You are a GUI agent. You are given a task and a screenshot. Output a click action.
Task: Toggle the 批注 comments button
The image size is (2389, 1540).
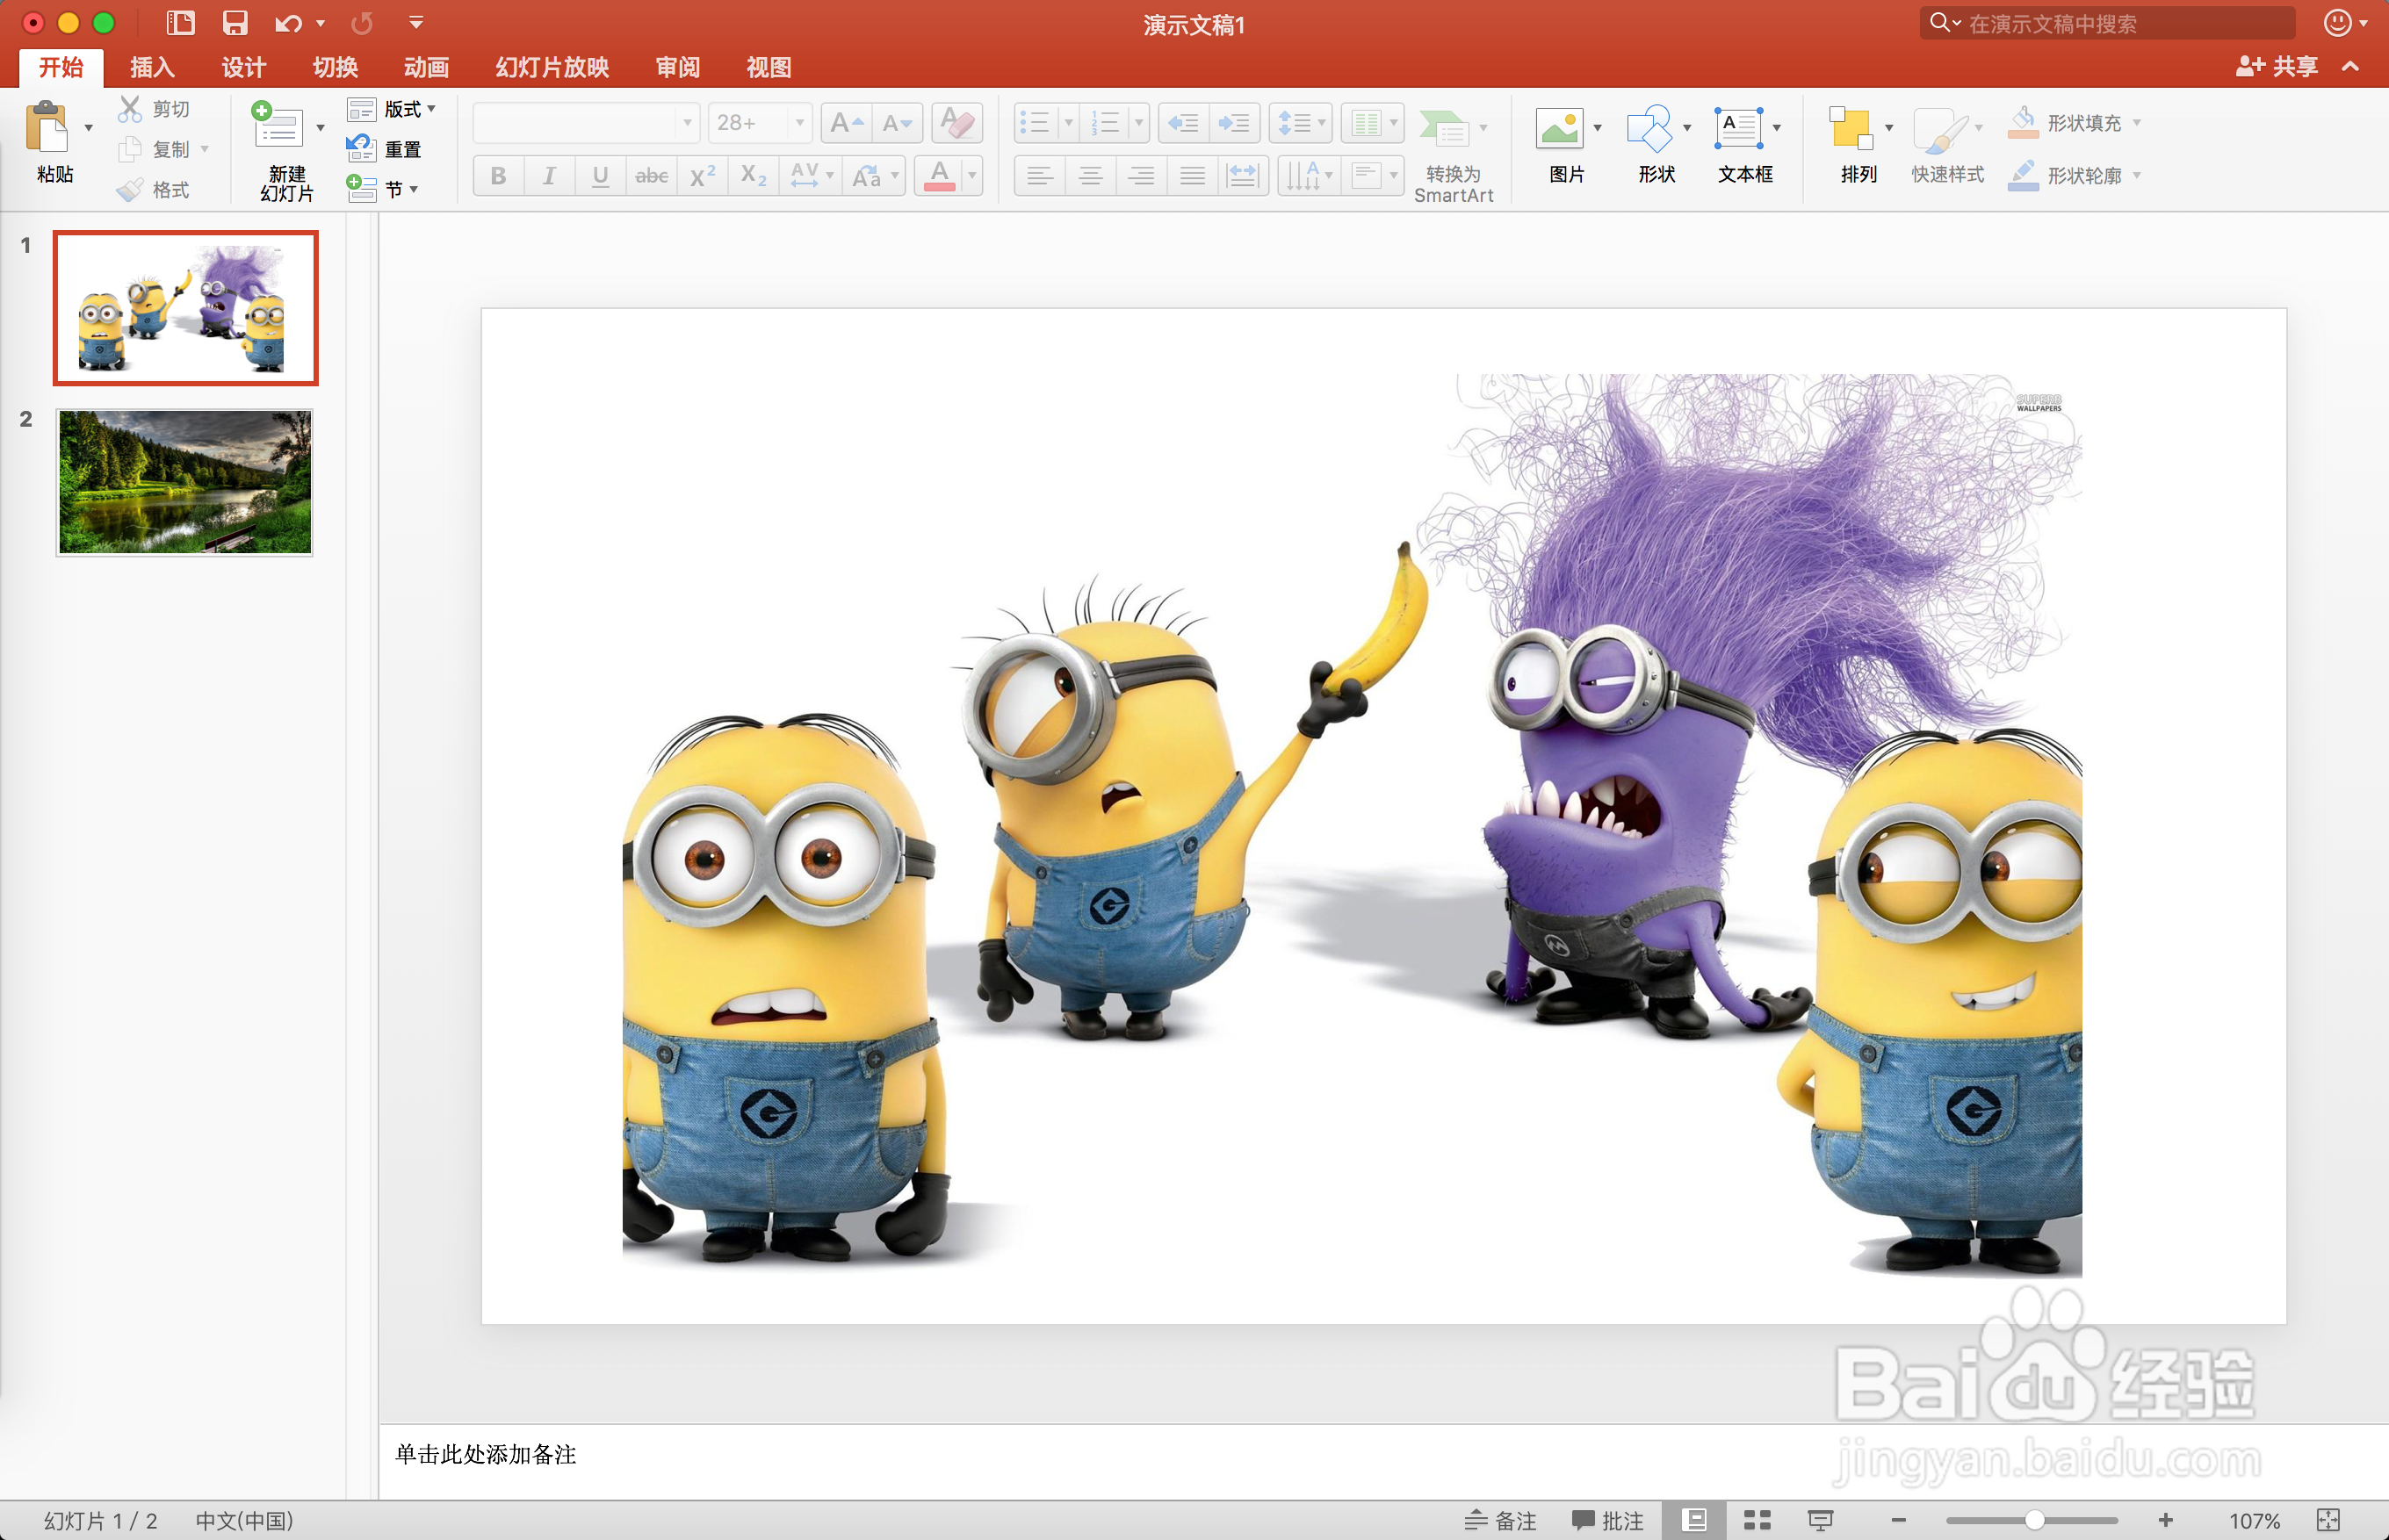tap(1607, 1520)
